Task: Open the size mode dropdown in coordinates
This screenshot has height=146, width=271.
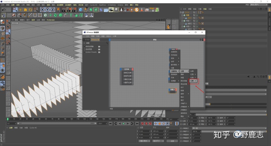Action: 158,141
